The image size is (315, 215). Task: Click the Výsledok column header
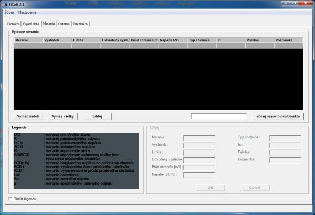coord(57,40)
